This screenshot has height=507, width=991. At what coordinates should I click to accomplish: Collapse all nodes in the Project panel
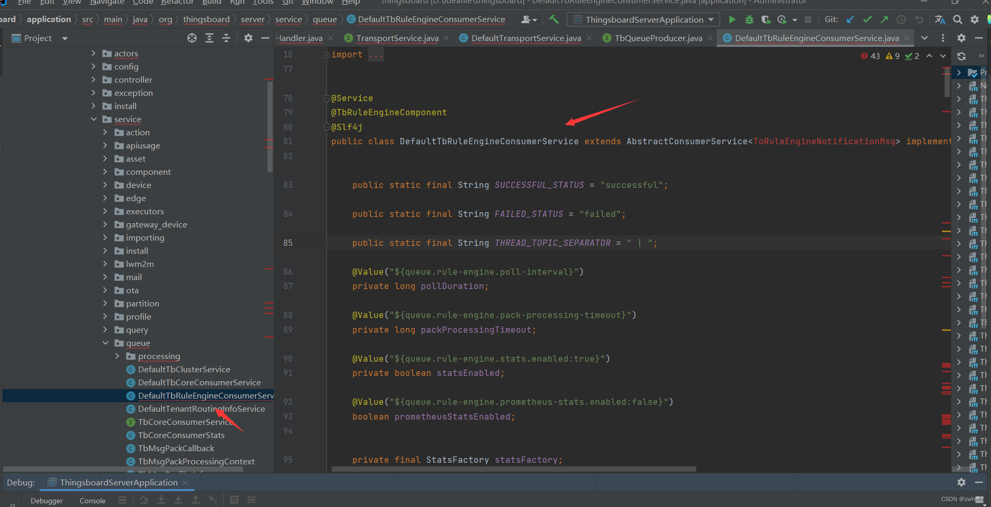pyautogui.click(x=226, y=38)
